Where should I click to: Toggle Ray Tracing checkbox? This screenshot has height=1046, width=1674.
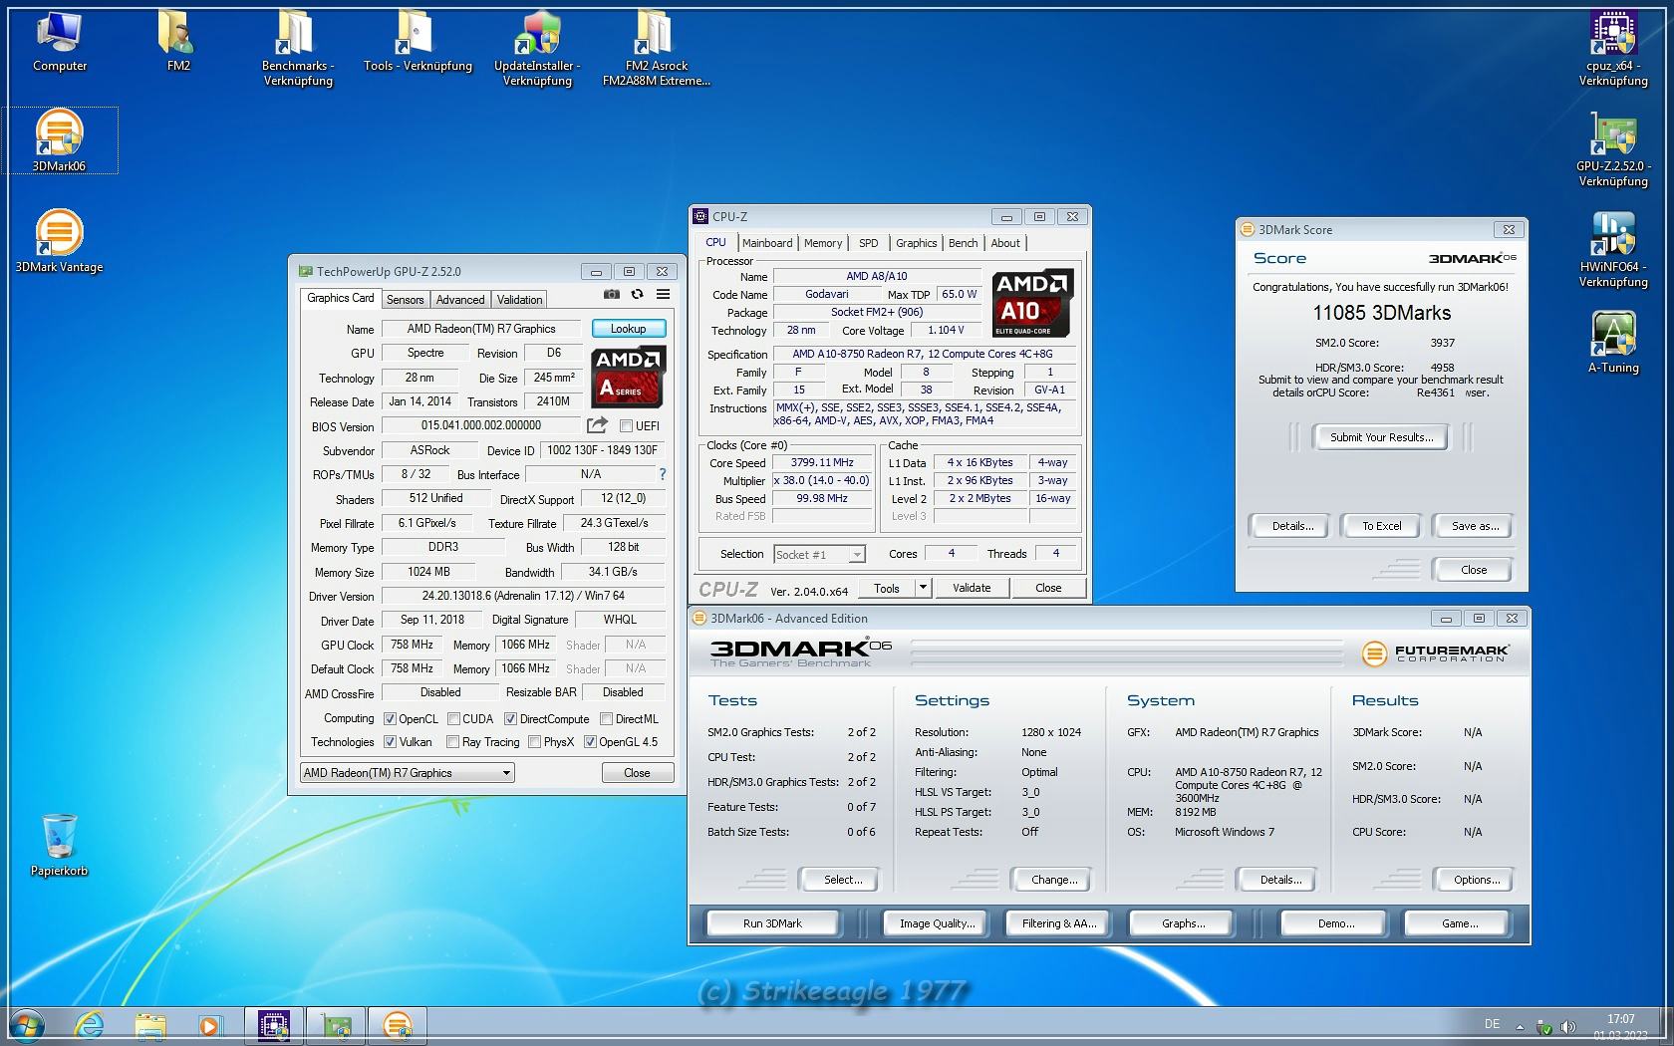click(452, 742)
